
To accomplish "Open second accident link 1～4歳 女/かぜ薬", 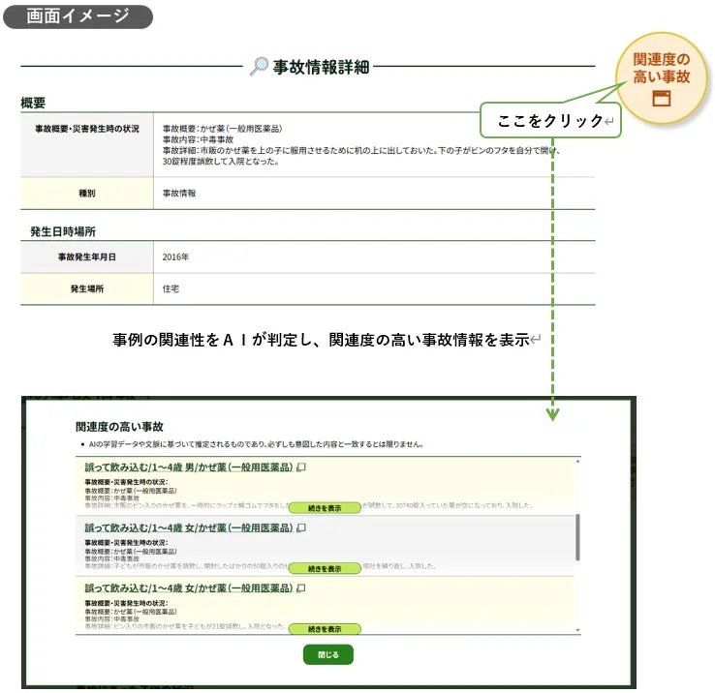I will click(x=189, y=528).
